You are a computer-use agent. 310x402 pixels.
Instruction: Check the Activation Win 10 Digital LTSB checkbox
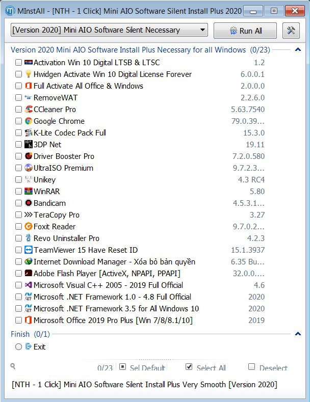18,62
